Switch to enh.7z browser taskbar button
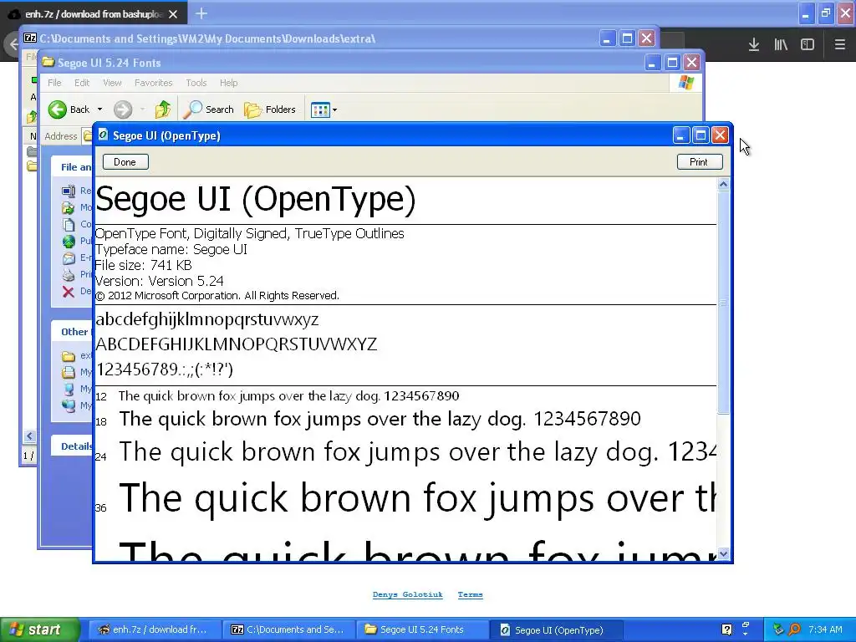This screenshot has width=856, height=642. pyautogui.click(x=153, y=630)
